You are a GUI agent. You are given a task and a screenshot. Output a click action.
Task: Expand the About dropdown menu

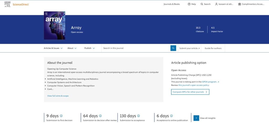72,48
